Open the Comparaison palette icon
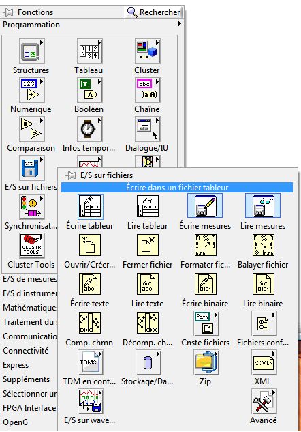This screenshot has height=432, width=301. click(31, 129)
